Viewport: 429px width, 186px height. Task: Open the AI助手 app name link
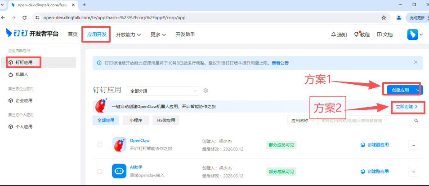136,167
